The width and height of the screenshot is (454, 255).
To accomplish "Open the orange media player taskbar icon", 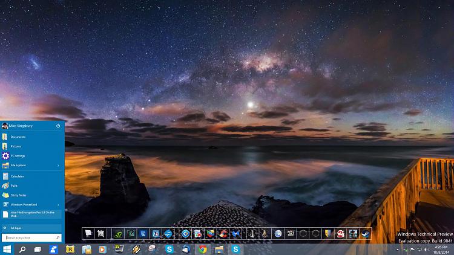I will click(102, 249).
